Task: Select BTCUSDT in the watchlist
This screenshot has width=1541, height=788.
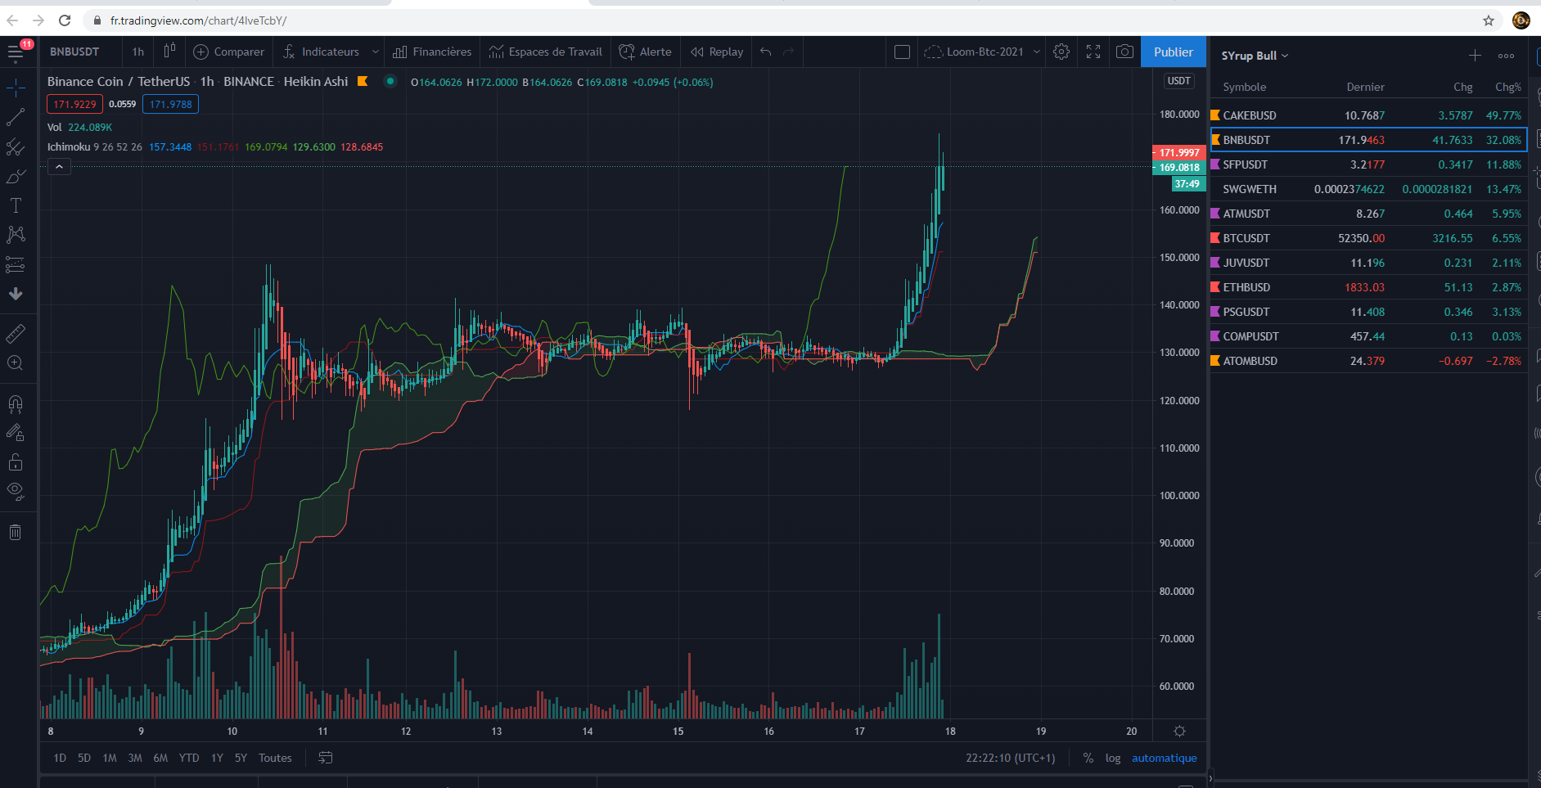Action: 1368,238
